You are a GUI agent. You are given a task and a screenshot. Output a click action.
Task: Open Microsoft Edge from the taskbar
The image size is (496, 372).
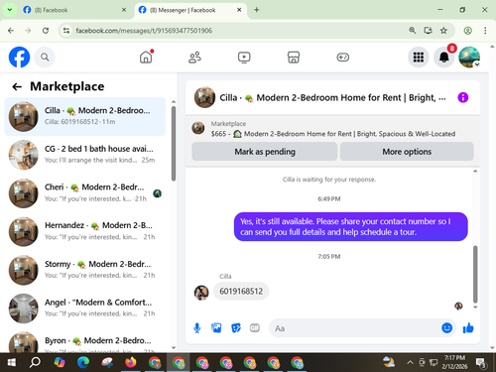point(83,362)
